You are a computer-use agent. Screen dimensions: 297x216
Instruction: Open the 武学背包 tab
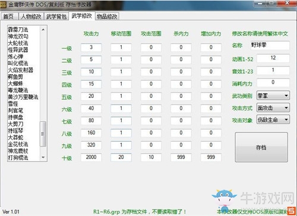[x=56, y=17]
